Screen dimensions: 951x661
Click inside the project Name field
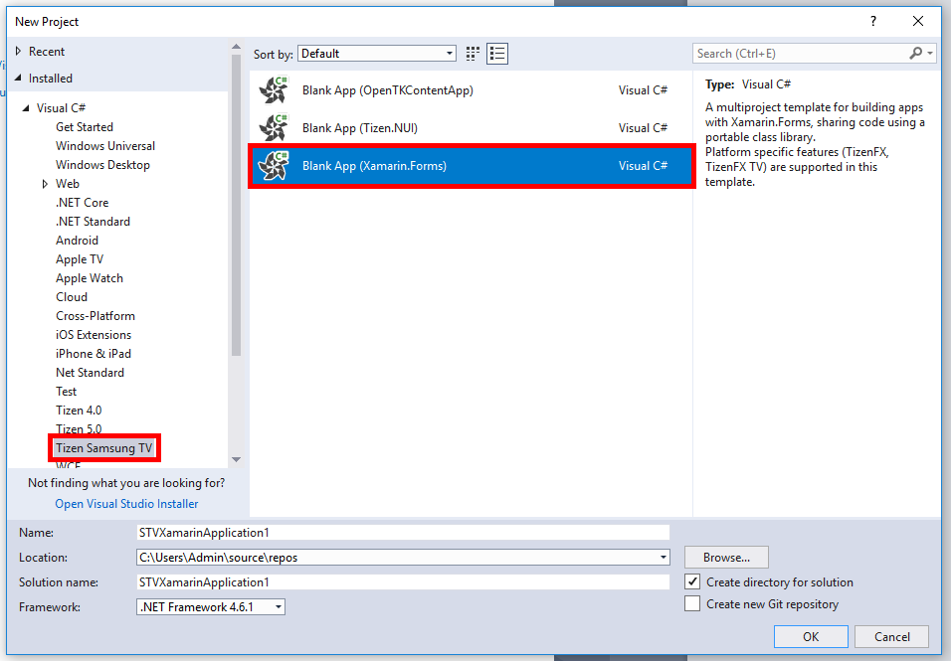click(398, 532)
